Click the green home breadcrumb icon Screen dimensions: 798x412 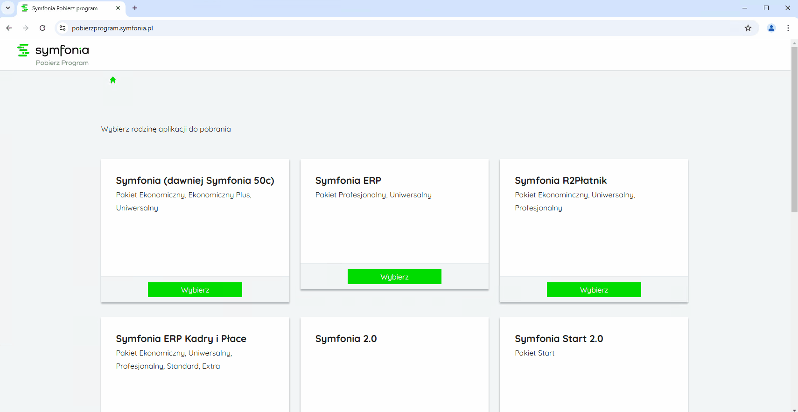tap(113, 80)
